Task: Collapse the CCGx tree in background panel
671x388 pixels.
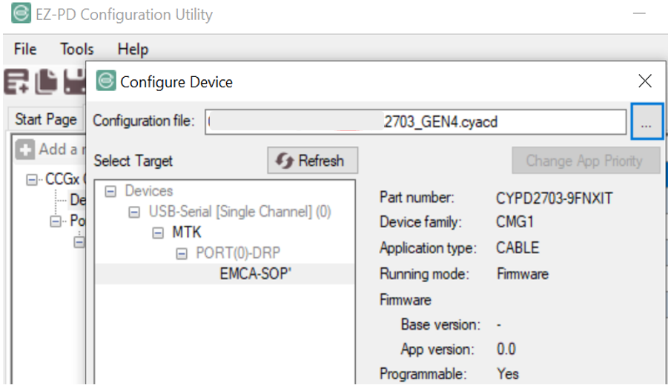Action: tap(32, 179)
